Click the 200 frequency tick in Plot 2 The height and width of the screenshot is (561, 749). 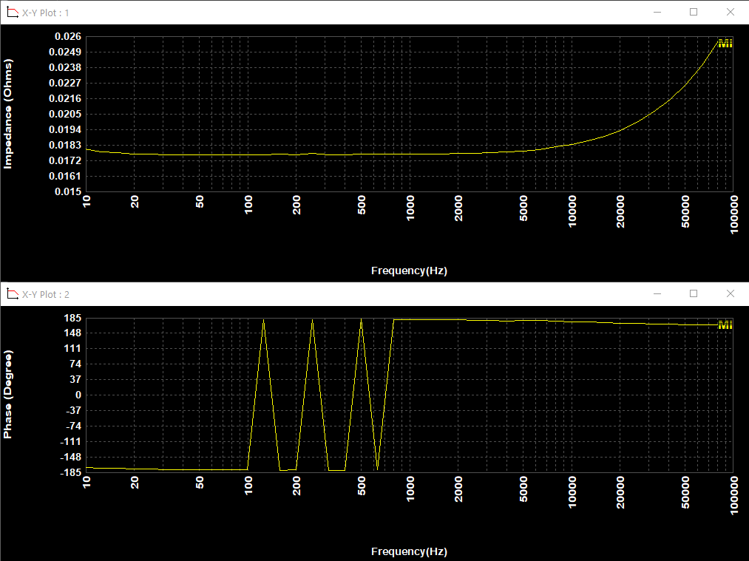[x=296, y=486]
